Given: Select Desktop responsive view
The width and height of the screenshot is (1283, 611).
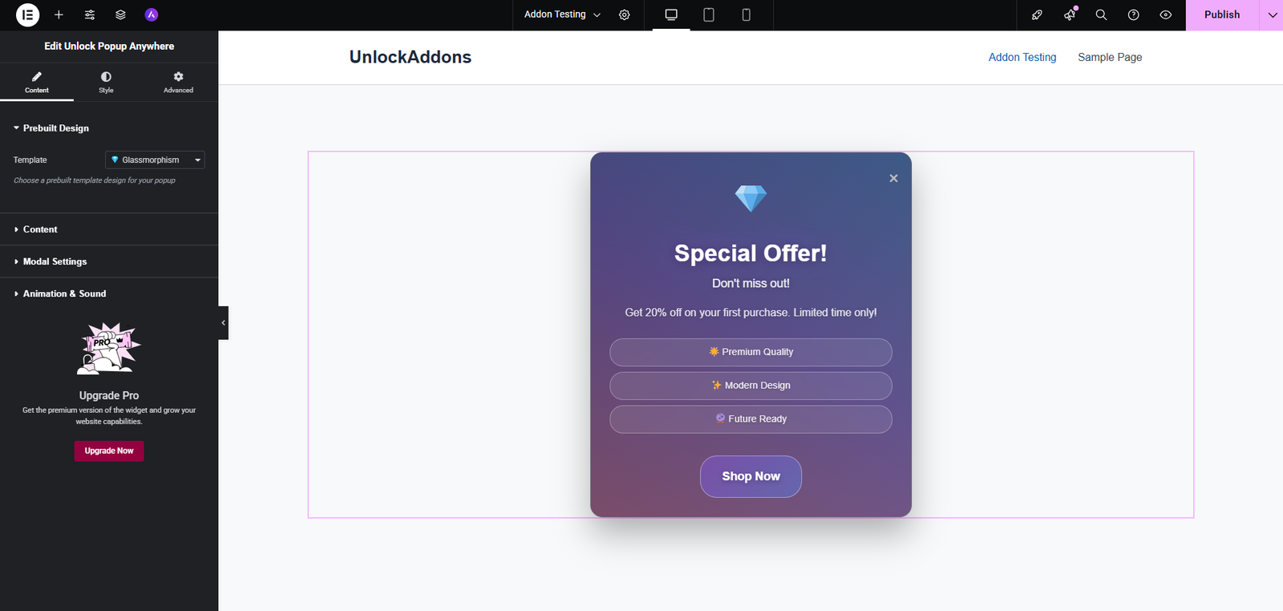Looking at the screenshot, I should point(670,14).
